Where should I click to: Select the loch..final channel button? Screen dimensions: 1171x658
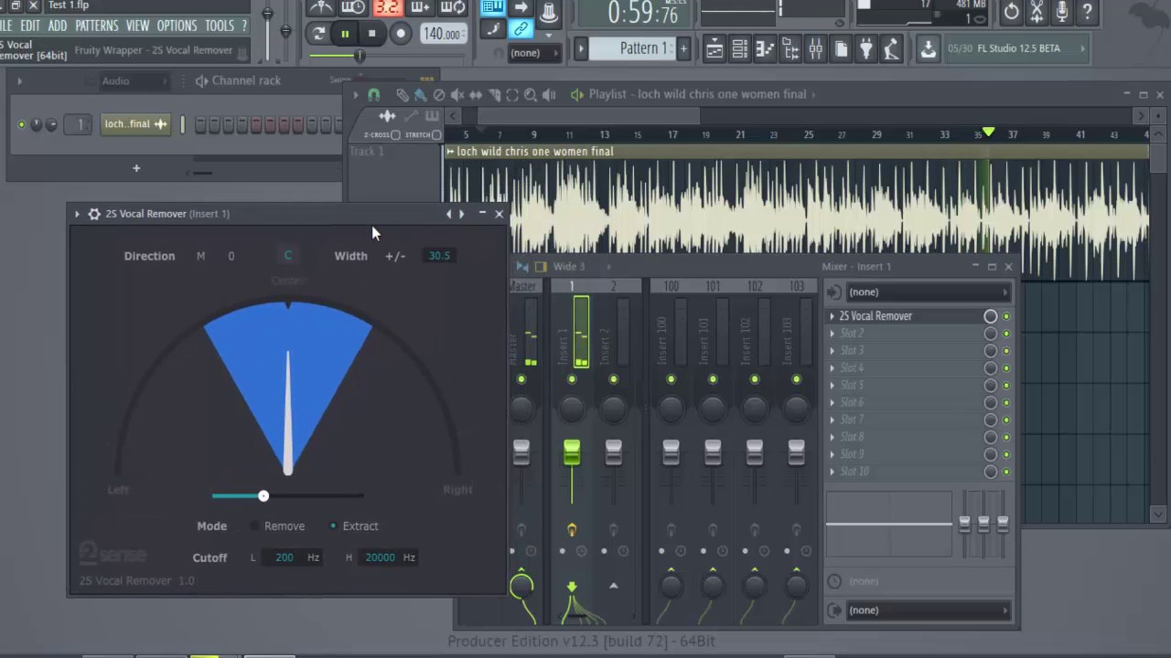click(x=137, y=124)
